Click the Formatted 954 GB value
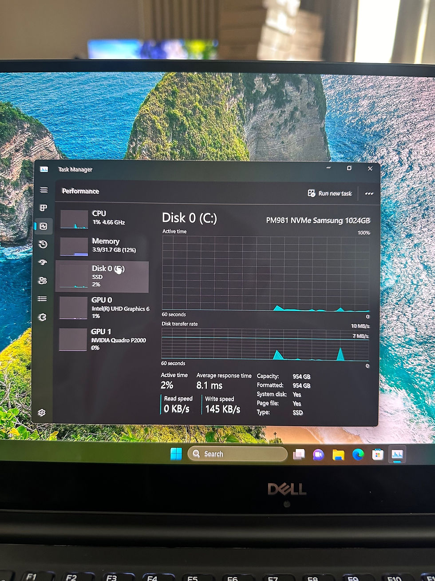The height and width of the screenshot is (581, 435). [301, 386]
